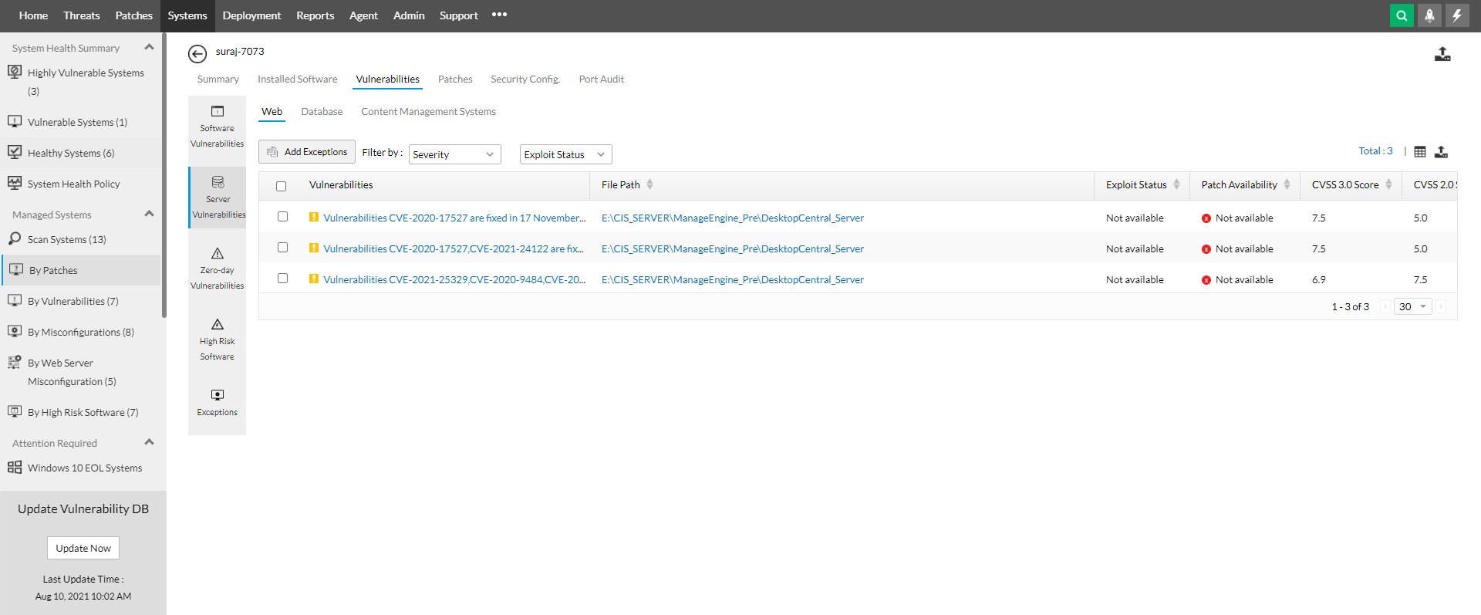The image size is (1481, 615).
Task: Click the table export icon near Total
Action: (x=1441, y=152)
